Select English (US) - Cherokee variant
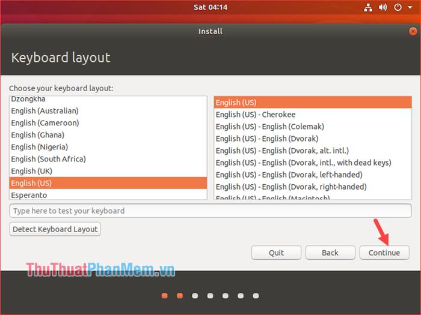The image size is (421, 315). (313, 115)
